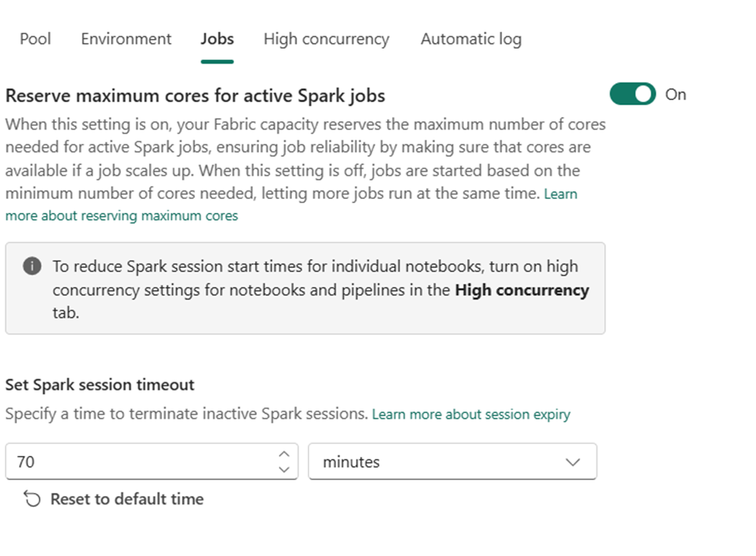
Task: Open the Automatic log tab
Action: [471, 39]
